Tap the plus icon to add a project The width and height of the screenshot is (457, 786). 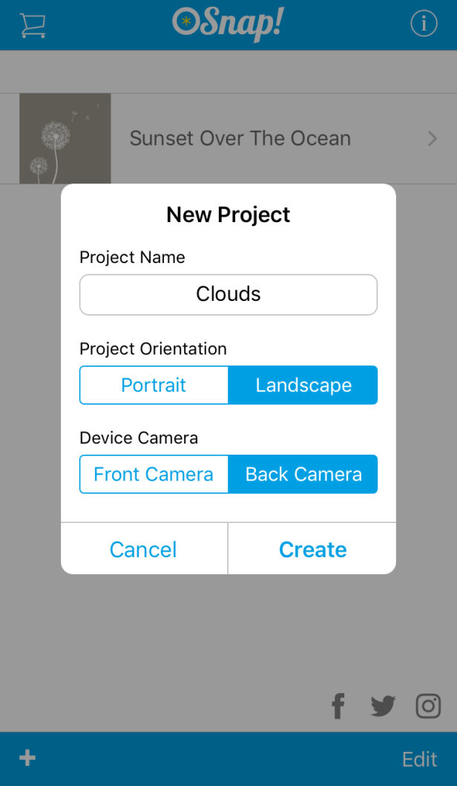point(27,759)
